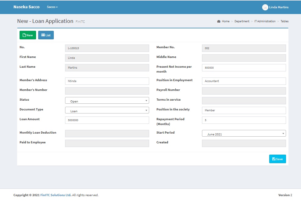301x201 pixels.
Task: Click the dashboard icon beside Home breadcrumb
Action: click(219, 21)
